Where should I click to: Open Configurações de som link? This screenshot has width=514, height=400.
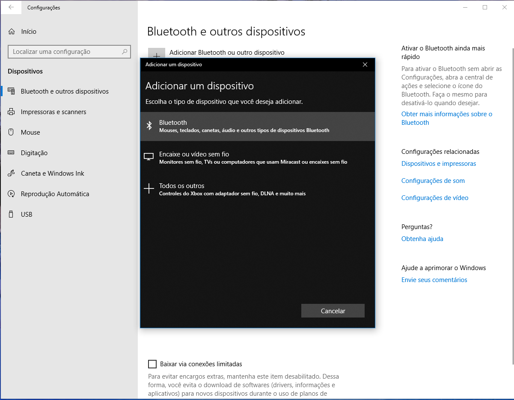pyautogui.click(x=433, y=181)
